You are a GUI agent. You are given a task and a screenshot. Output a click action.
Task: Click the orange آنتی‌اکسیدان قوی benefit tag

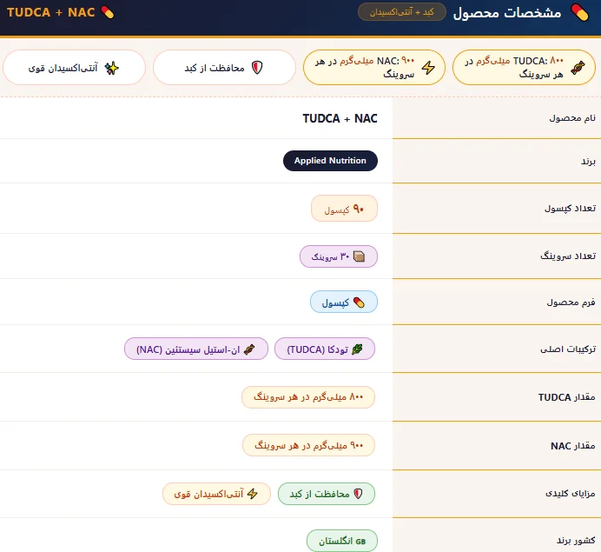216,493
